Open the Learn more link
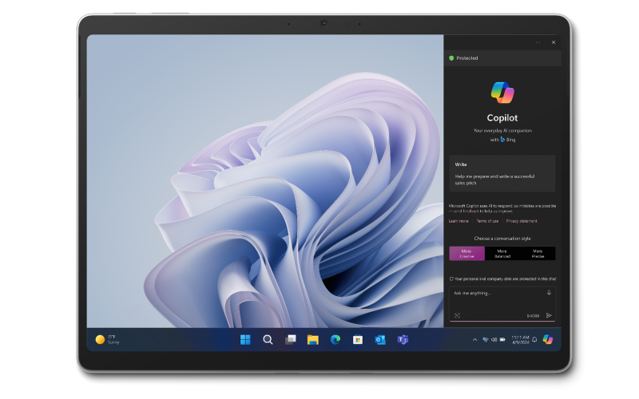 [x=458, y=221]
